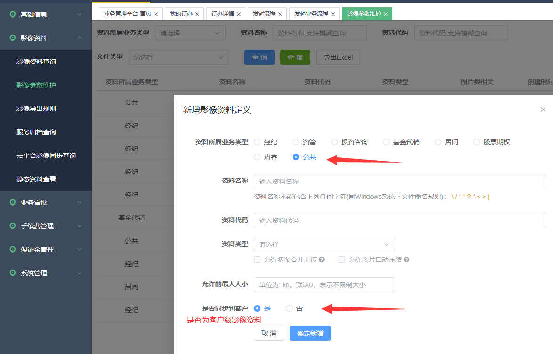The width and height of the screenshot is (553, 354).
Task: Open the 资料类型 dropdown in the dialog
Action: [x=325, y=244]
